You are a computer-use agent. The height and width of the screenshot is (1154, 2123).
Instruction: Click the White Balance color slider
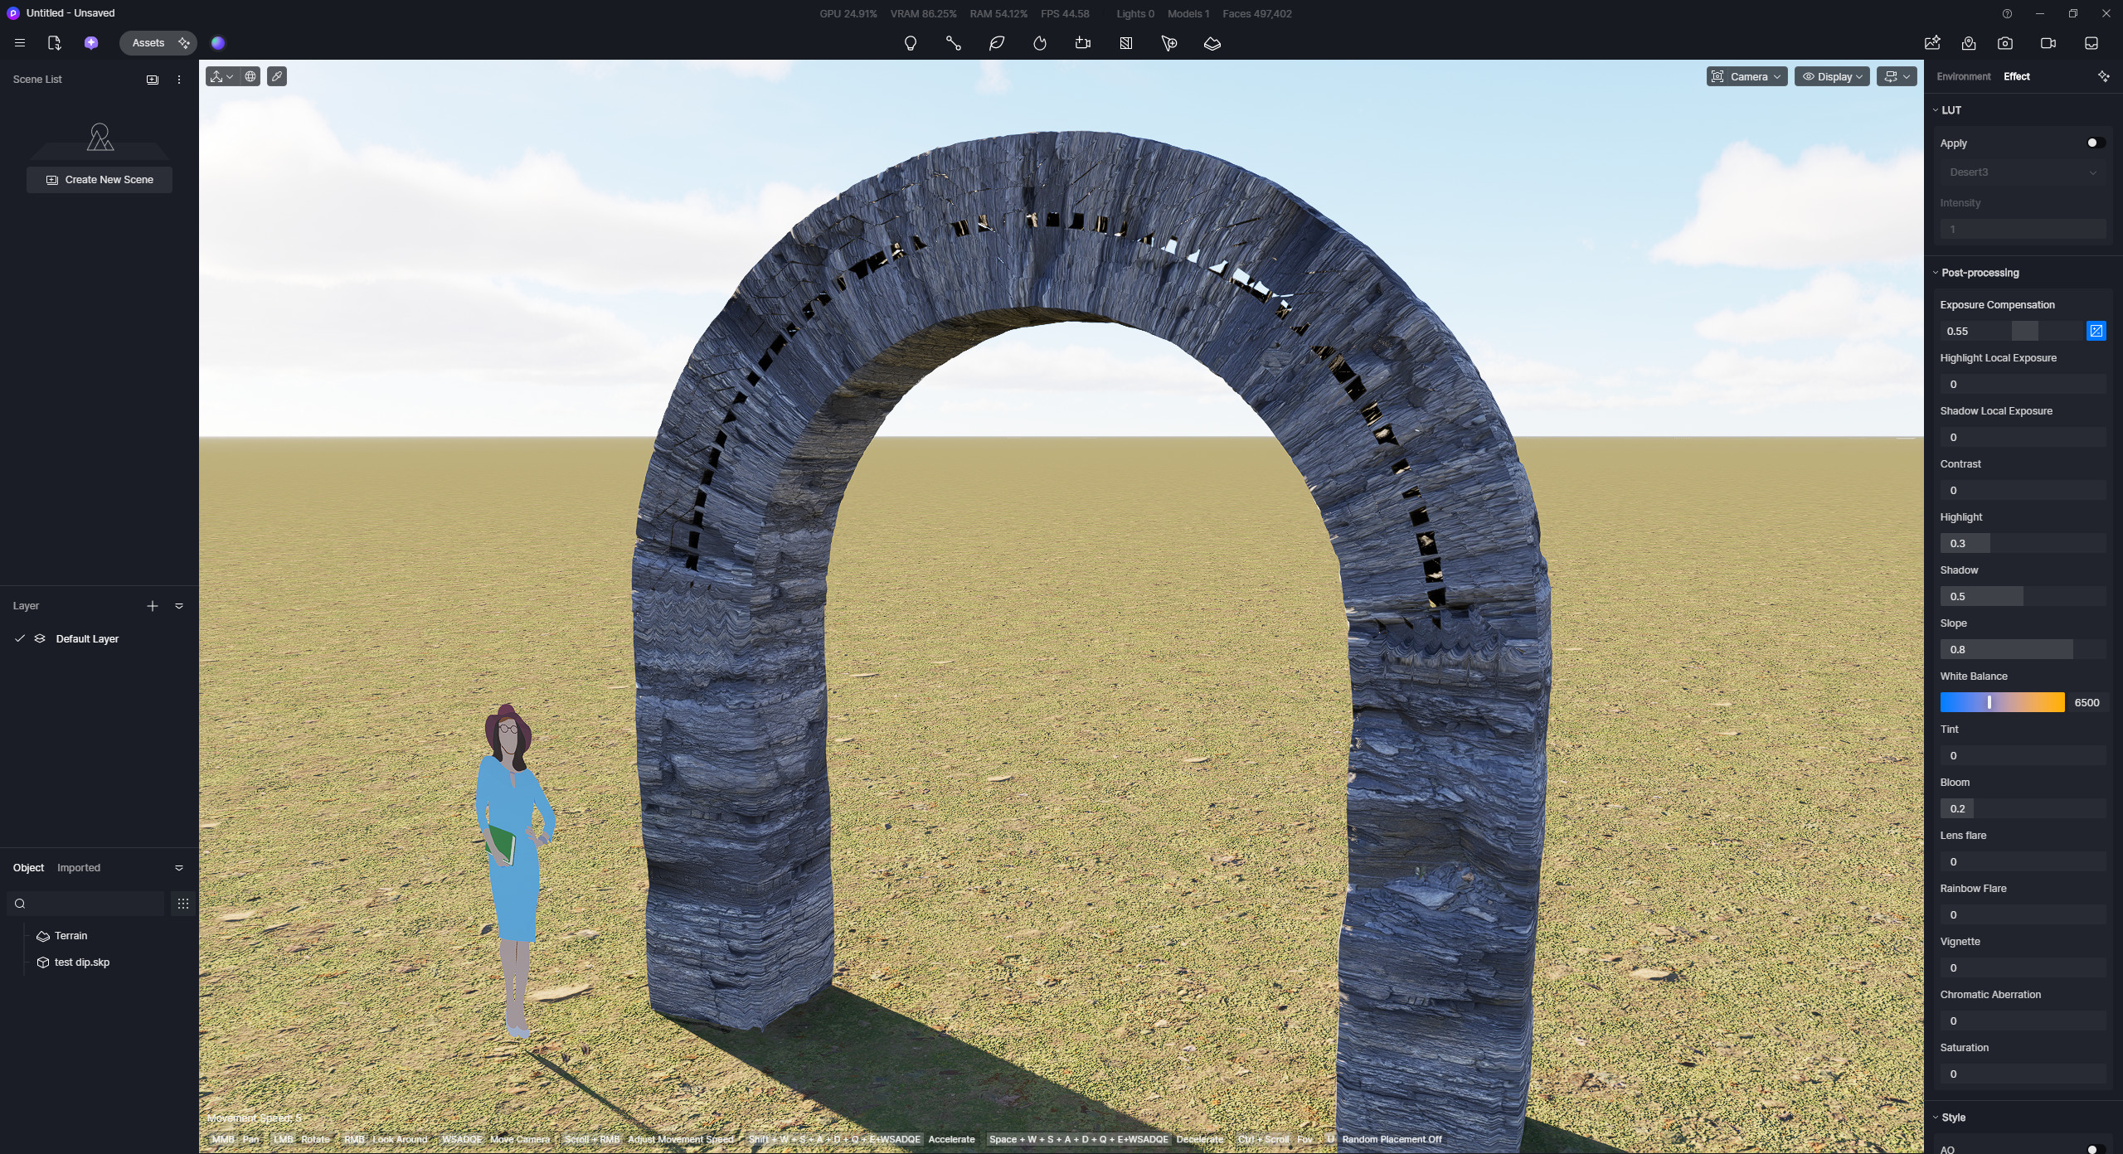click(x=2002, y=702)
